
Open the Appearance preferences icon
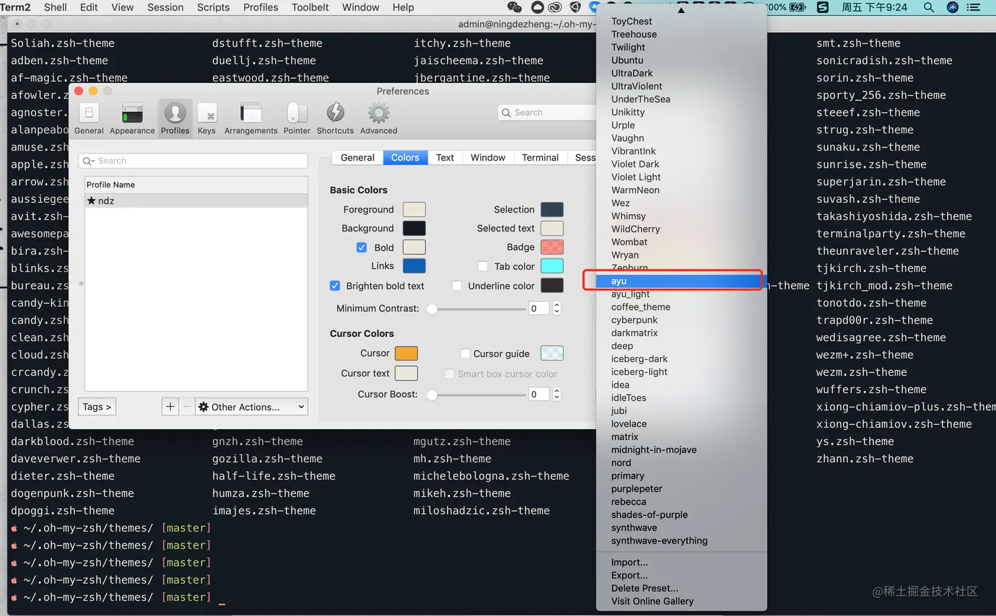coord(132,118)
